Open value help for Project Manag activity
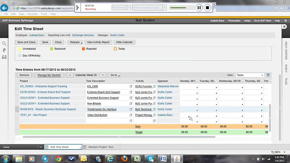 coord(154,115)
